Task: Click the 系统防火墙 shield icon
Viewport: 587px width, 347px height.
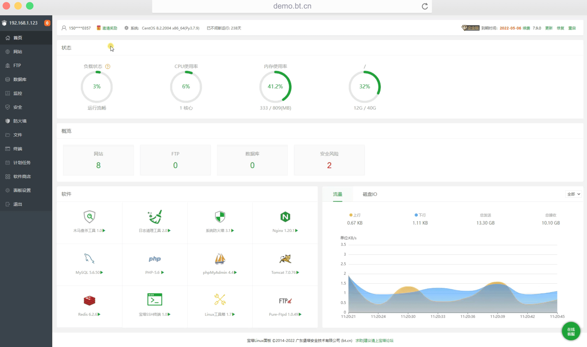Action: coord(220,217)
